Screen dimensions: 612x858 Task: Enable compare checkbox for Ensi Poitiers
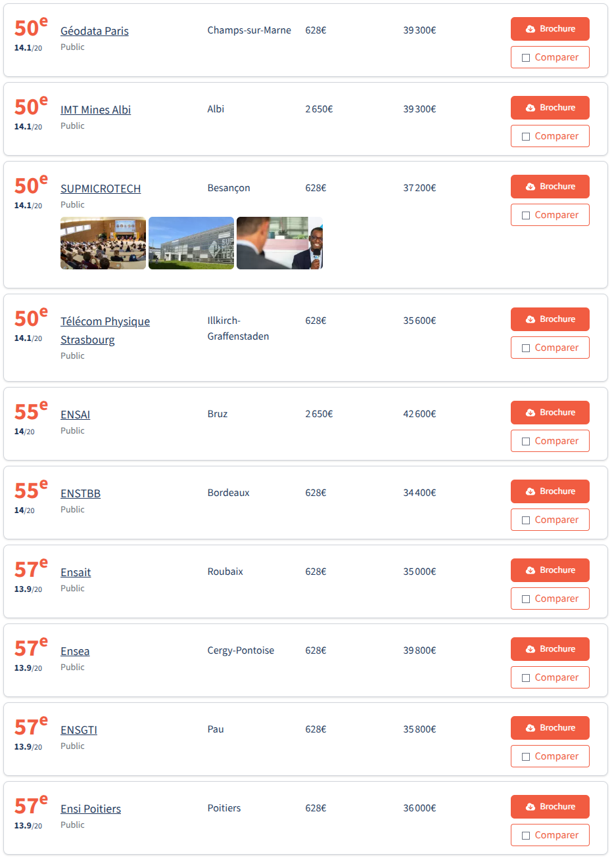click(x=526, y=836)
